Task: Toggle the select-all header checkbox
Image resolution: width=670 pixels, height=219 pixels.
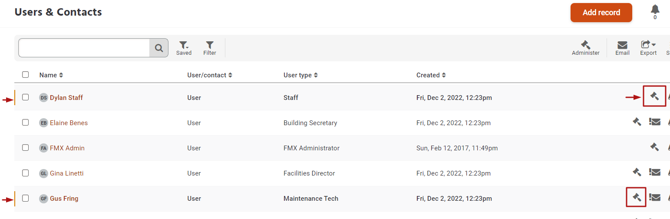Action: point(26,75)
